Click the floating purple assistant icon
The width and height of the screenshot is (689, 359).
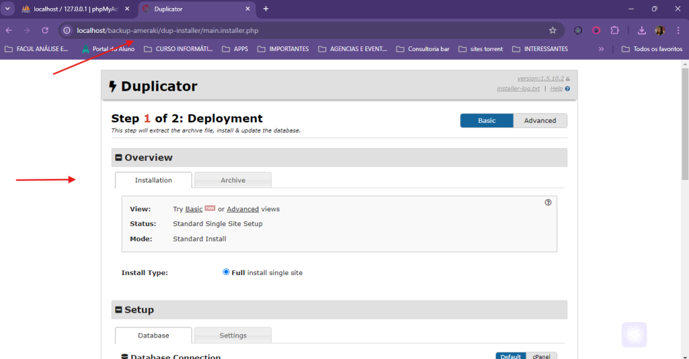pyautogui.click(x=634, y=334)
